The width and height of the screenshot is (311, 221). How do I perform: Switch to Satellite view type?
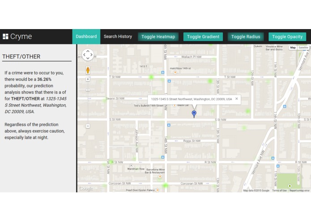click(303, 47)
